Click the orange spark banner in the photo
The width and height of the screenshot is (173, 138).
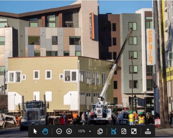click(150, 47)
